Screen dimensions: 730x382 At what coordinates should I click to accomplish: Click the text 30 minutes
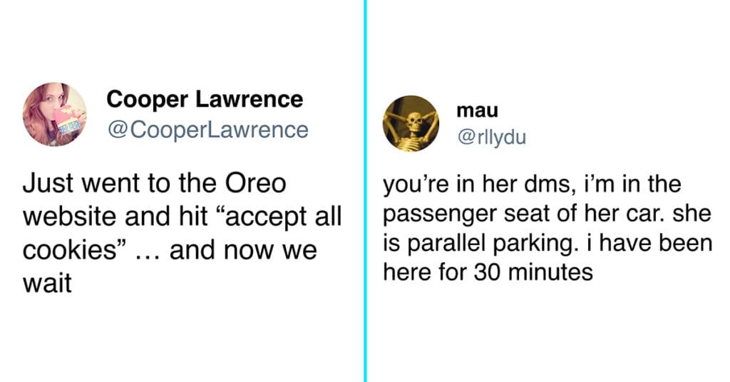pyautogui.click(x=533, y=272)
